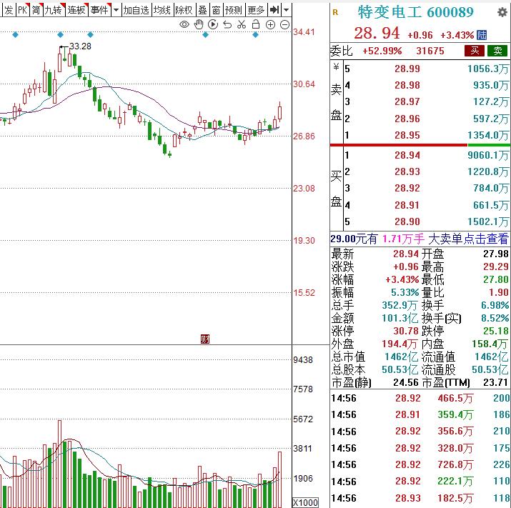Click the 委比 value +52.99%

coord(382,51)
